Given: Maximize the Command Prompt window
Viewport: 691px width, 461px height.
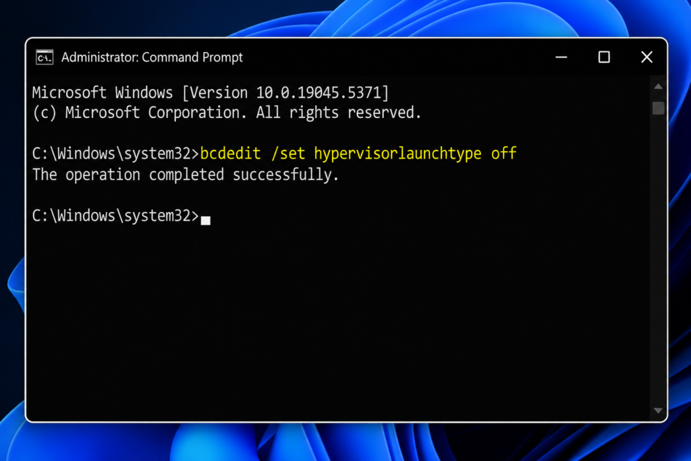Looking at the screenshot, I should pyautogui.click(x=604, y=57).
